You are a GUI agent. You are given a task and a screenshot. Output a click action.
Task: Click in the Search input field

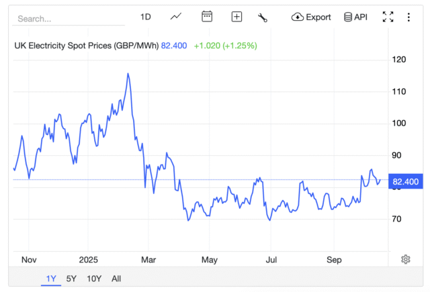[x=69, y=19]
